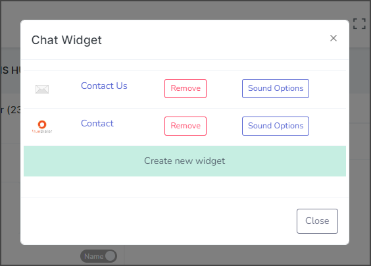The height and width of the screenshot is (266, 371).
Task: Select Create new widget
Action: [185, 161]
